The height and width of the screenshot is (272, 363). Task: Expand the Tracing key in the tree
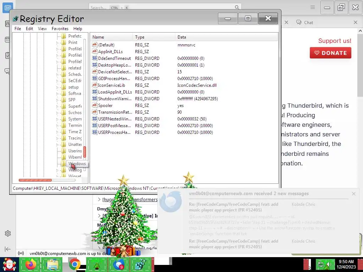[x=57, y=138]
